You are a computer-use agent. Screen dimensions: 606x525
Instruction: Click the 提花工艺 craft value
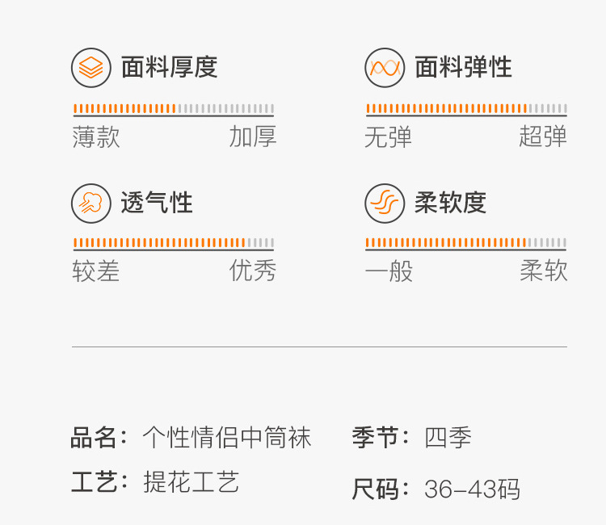(191, 482)
